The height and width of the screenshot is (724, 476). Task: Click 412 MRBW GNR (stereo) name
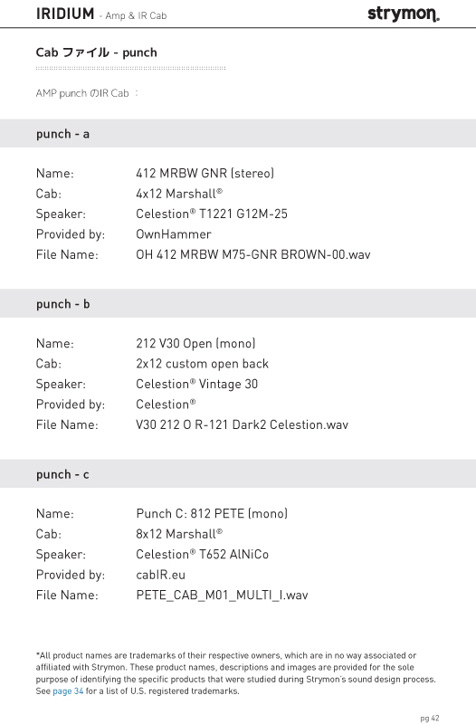205,173
